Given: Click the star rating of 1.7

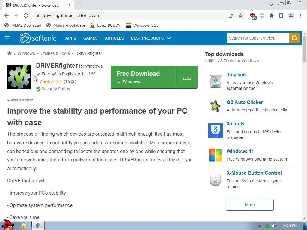Looking at the screenshot, I should 52,81.
